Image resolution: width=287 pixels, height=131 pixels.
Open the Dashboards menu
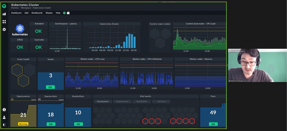[37, 13]
